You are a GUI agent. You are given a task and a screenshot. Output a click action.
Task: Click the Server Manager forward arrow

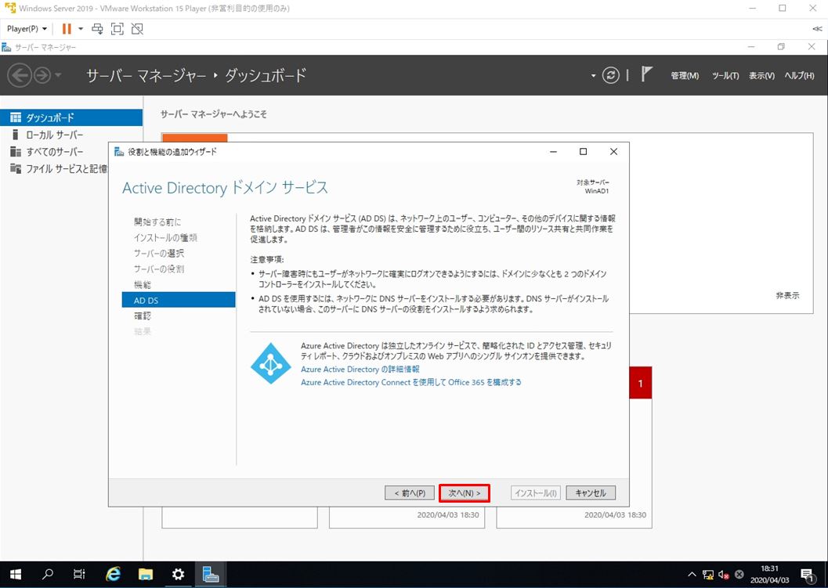pyautogui.click(x=42, y=75)
